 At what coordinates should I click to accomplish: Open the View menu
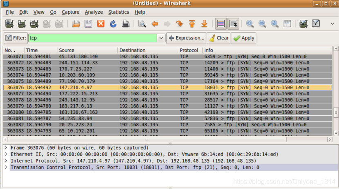(x=39, y=12)
